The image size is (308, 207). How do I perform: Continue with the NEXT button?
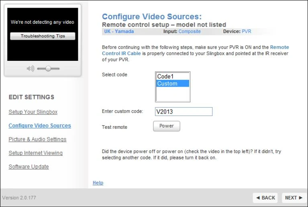pyautogui.click(x=294, y=198)
